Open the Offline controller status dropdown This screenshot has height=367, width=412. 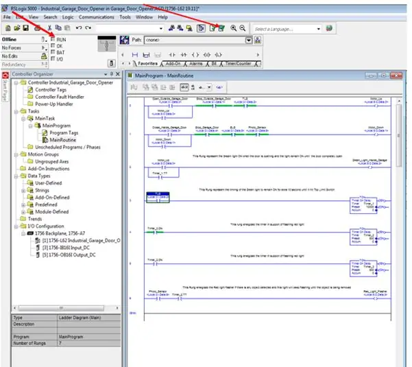click(x=44, y=39)
